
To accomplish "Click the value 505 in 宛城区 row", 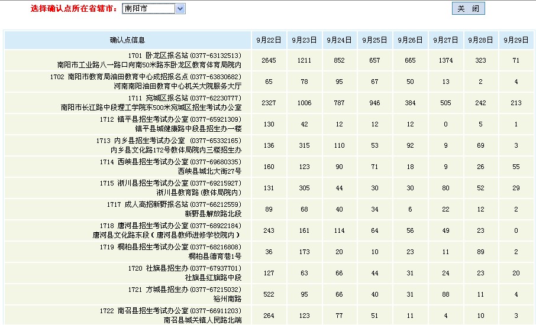I will point(445,103).
